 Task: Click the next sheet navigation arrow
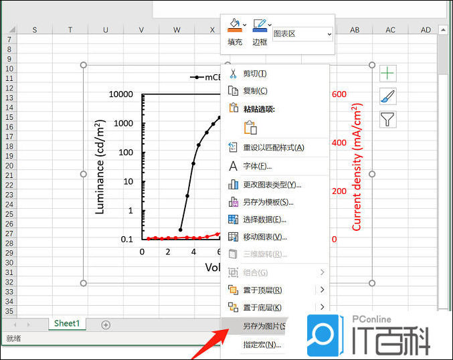click(x=28, y=325)
